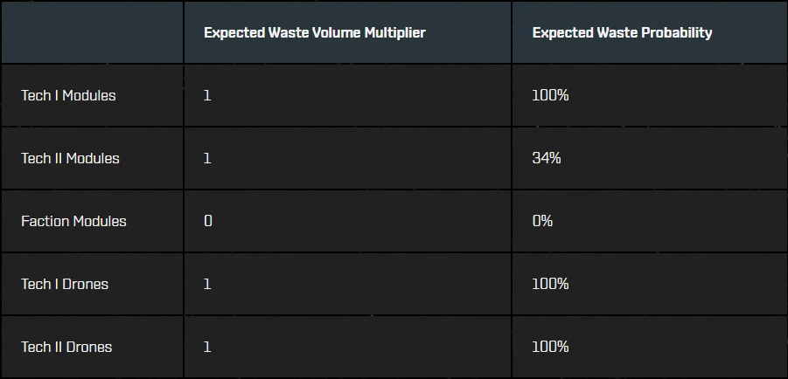Click the 34% waste probability value
The width and height of the screenshot is (788, 379).
[x=547, y=158]
